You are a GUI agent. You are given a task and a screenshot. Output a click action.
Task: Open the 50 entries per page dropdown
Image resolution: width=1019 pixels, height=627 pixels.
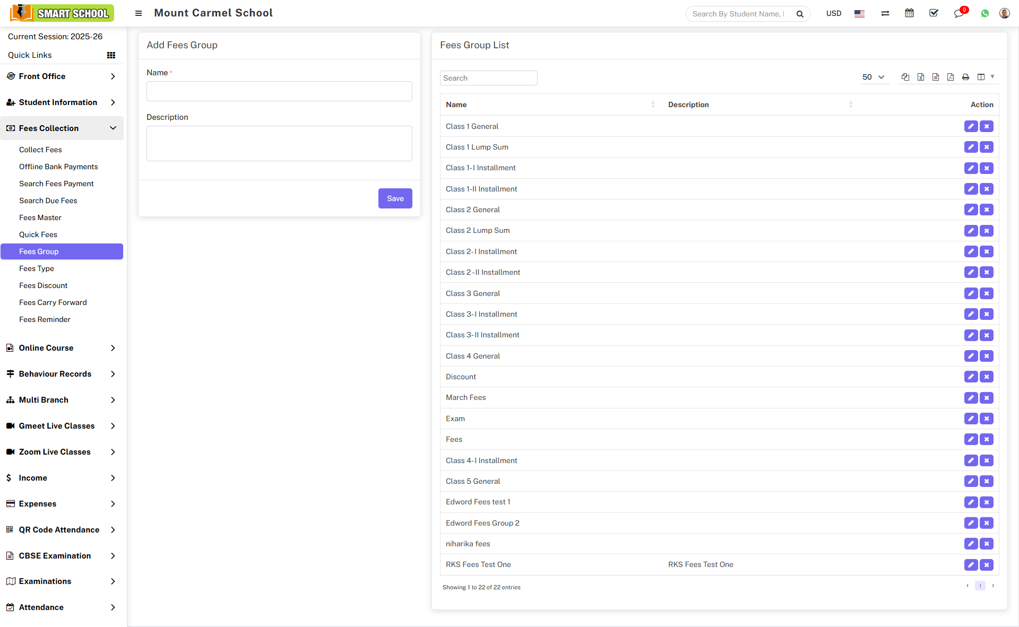[873, 77]
